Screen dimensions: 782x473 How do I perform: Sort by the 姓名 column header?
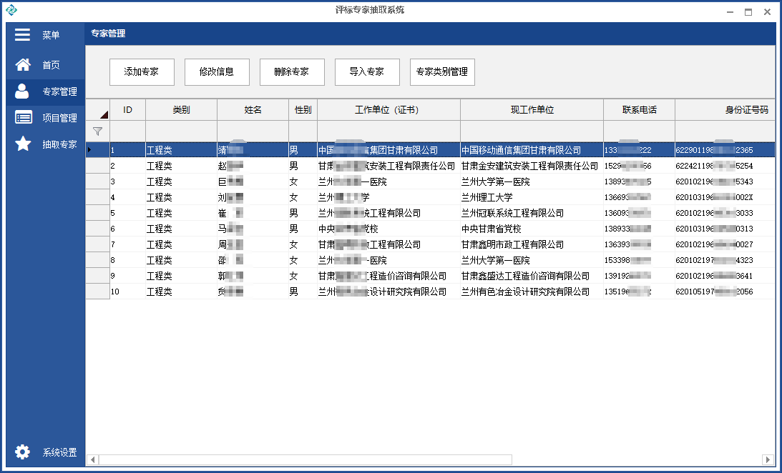tap(253, 110)
